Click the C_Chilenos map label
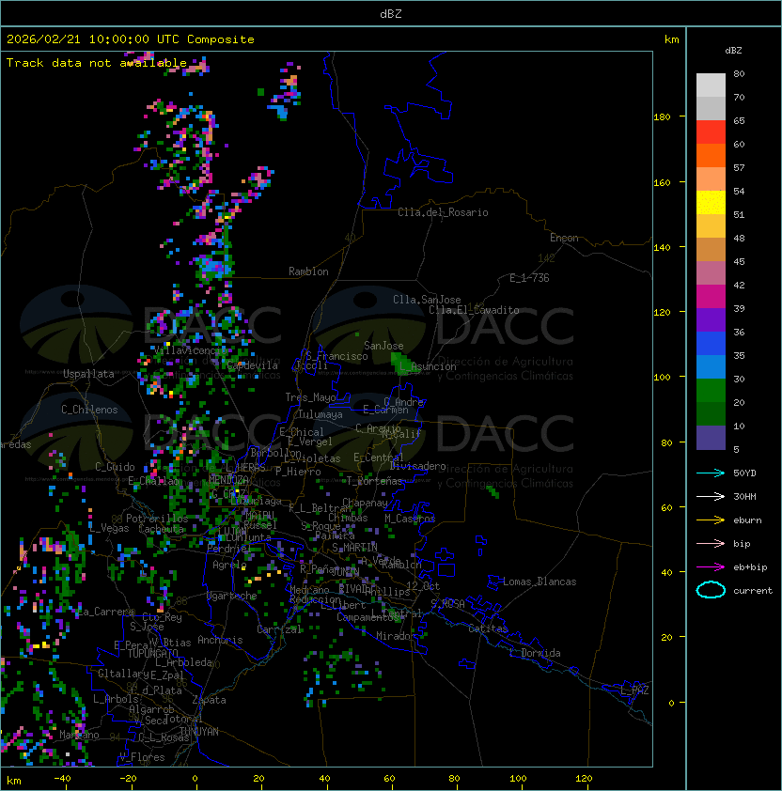The image size is (782, 791). tap(89, 410)
